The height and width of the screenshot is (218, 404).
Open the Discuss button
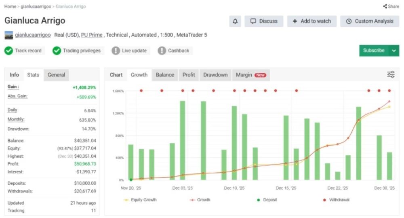[x=264, y=21]
